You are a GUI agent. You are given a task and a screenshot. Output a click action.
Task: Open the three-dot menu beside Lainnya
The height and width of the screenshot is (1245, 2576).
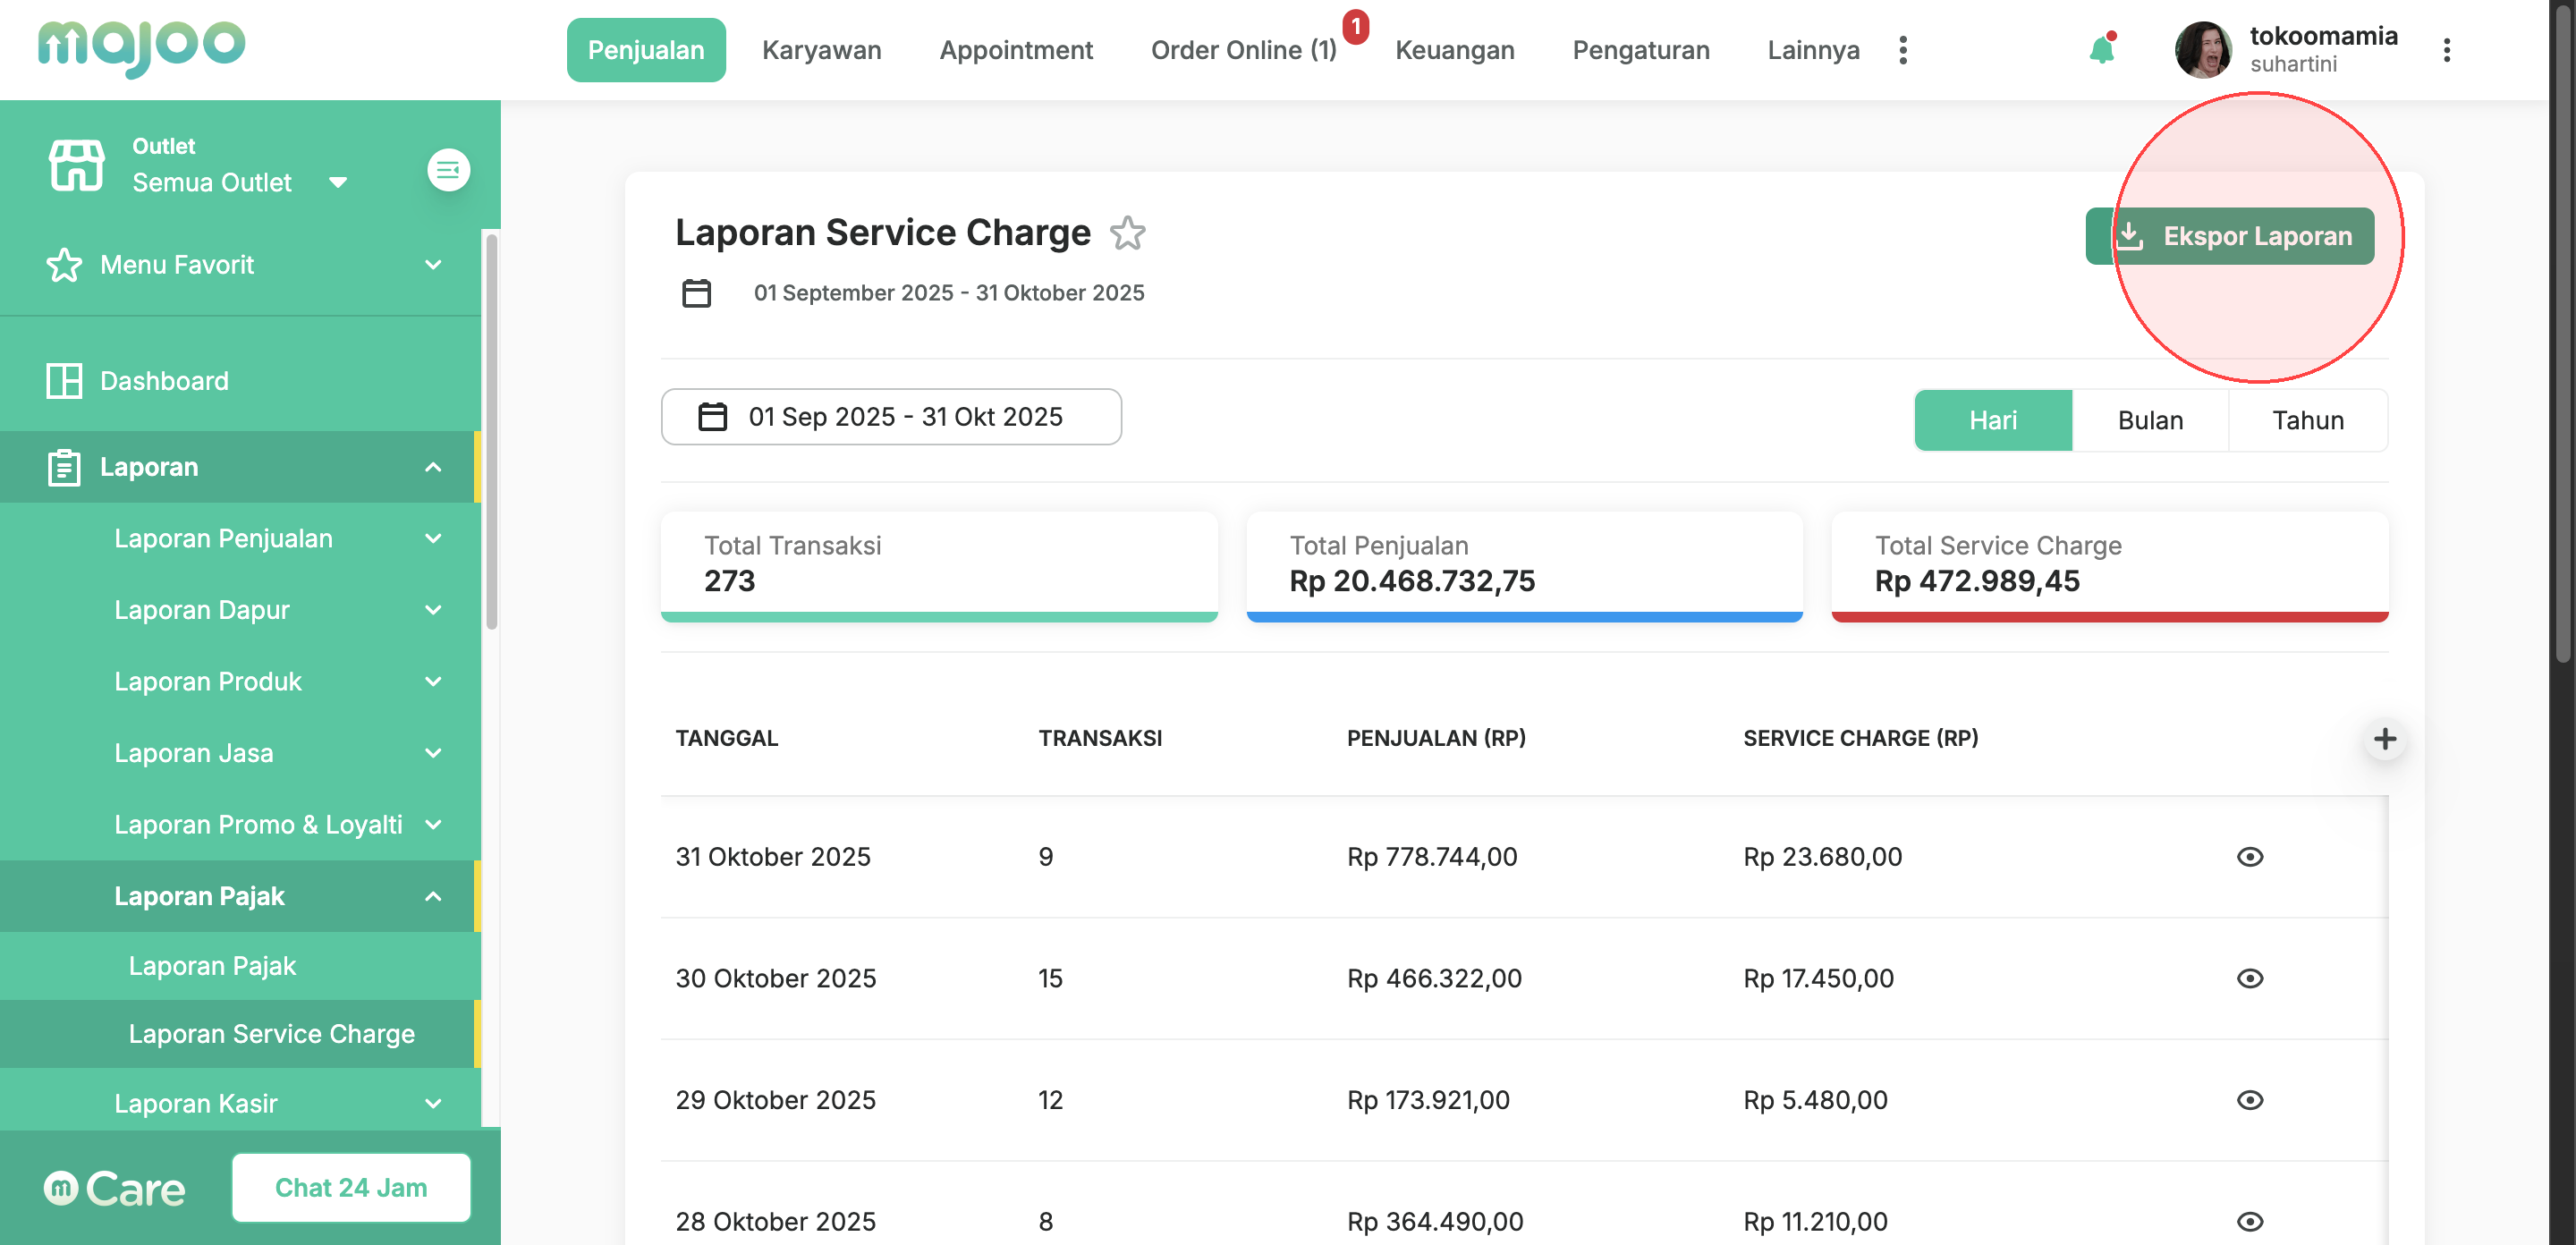coord(1902,50)
